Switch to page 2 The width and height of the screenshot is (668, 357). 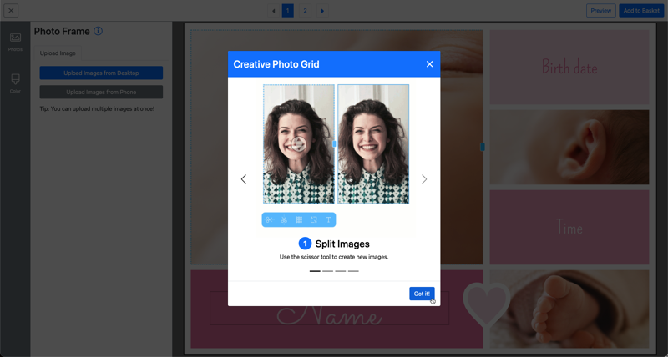(x=305, y=11)
